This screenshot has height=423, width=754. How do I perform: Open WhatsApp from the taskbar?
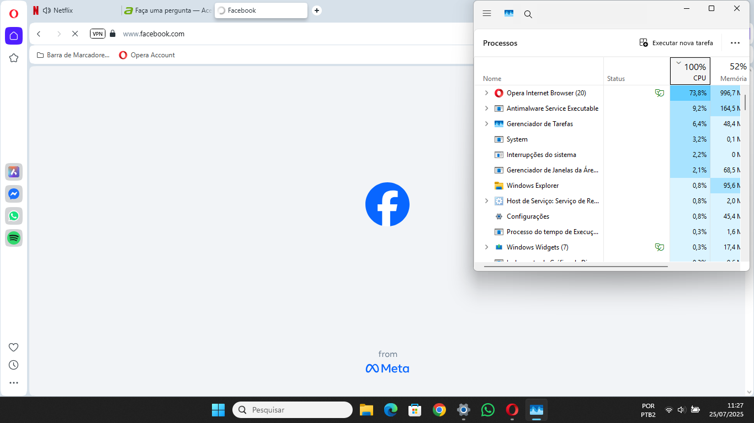click(488, 410)
